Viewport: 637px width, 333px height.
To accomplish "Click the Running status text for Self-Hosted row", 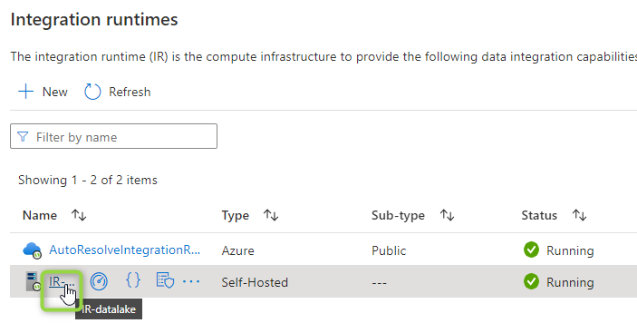I will 570,282.
